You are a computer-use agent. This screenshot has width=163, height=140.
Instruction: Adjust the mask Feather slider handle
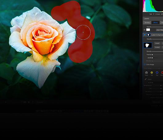(x=152, y=54)
